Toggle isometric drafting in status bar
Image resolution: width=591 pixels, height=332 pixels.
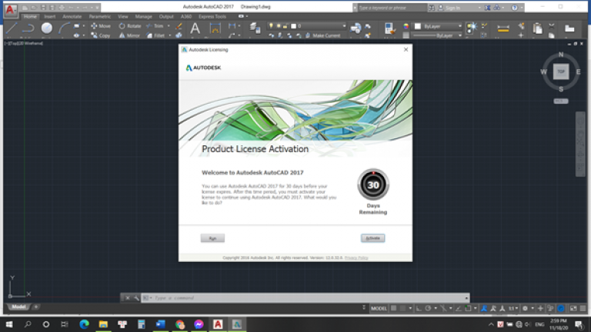click(443, 308)
